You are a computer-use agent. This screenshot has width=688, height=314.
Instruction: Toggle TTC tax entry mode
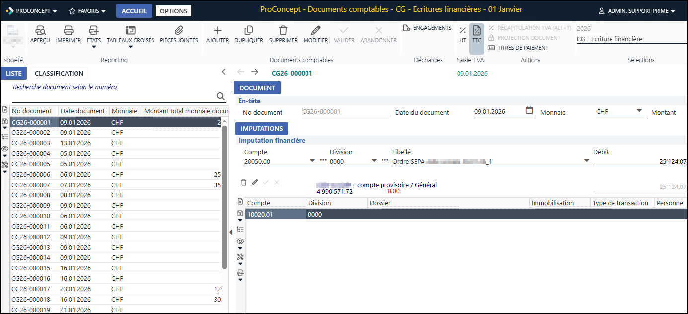click(x=477, y=34)
